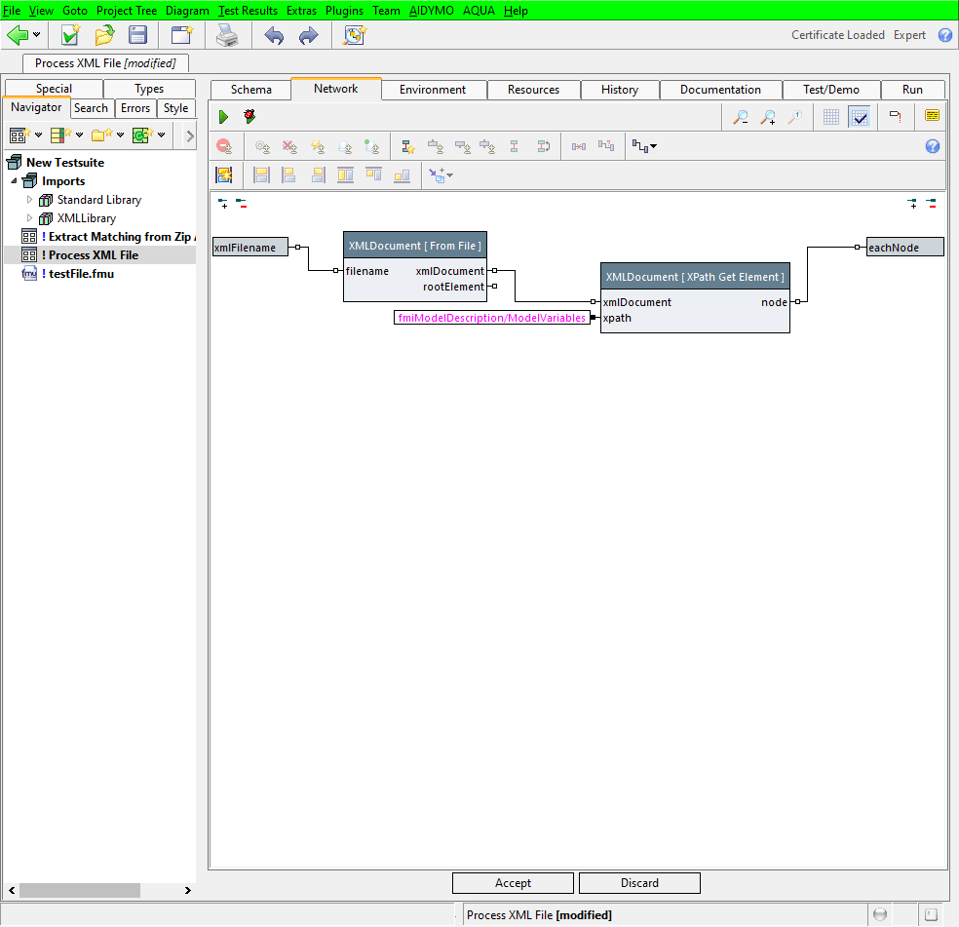Click the navigator horizontal scrollbar thumb
The image size is (959, 927).
[x=79, y=890]
